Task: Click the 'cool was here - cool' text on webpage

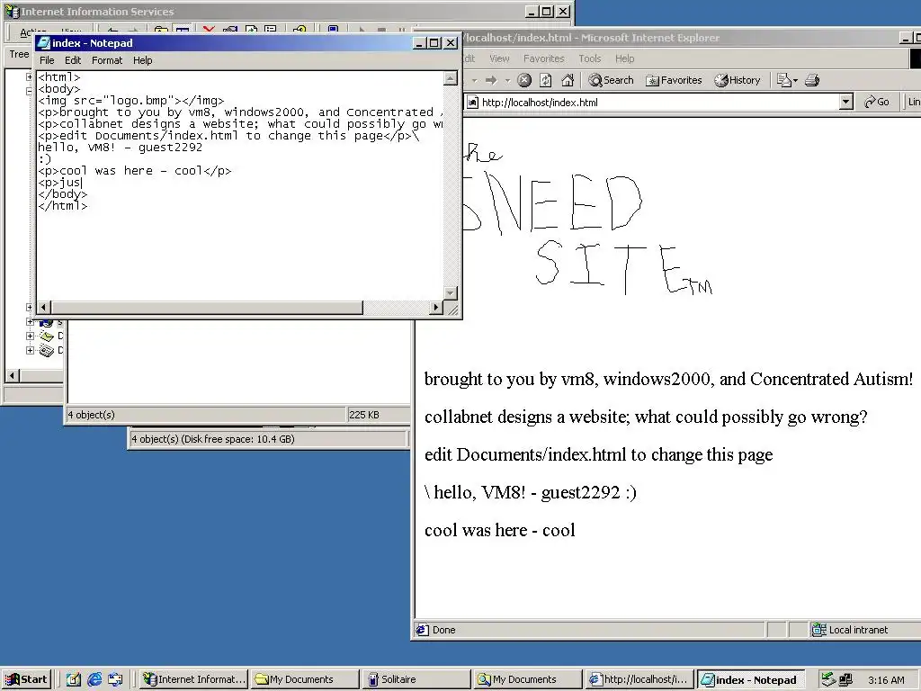Action: click(500, 530)
